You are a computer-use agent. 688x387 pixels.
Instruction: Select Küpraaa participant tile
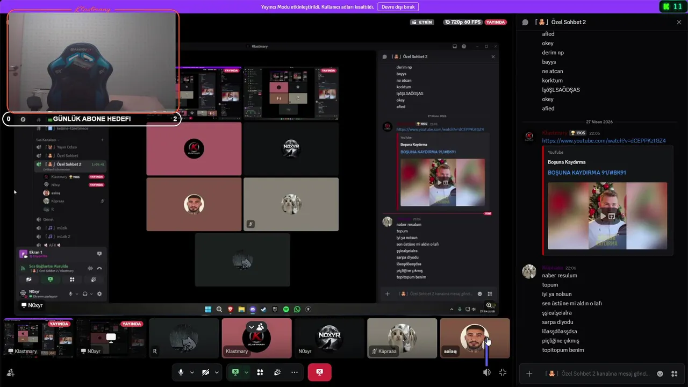pos(402,338)
